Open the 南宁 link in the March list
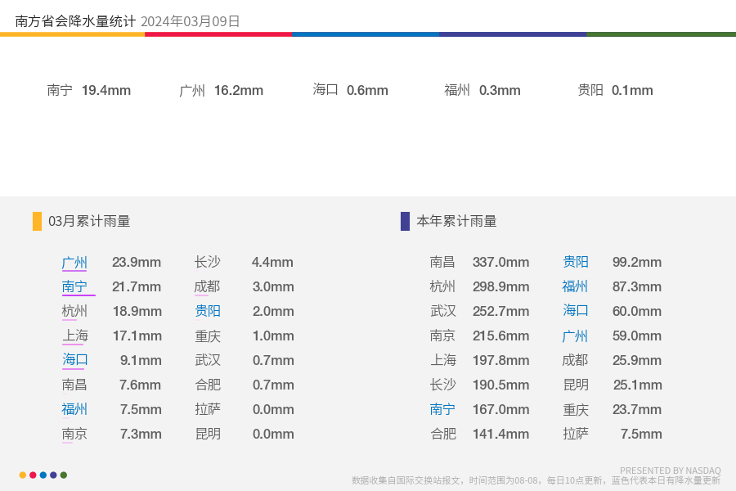Screen dimensions: 736x491 [74, 286]
